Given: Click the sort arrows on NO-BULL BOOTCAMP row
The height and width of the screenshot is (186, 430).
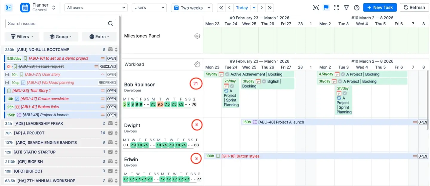Looking at the screenshot, I should [116, 50].
